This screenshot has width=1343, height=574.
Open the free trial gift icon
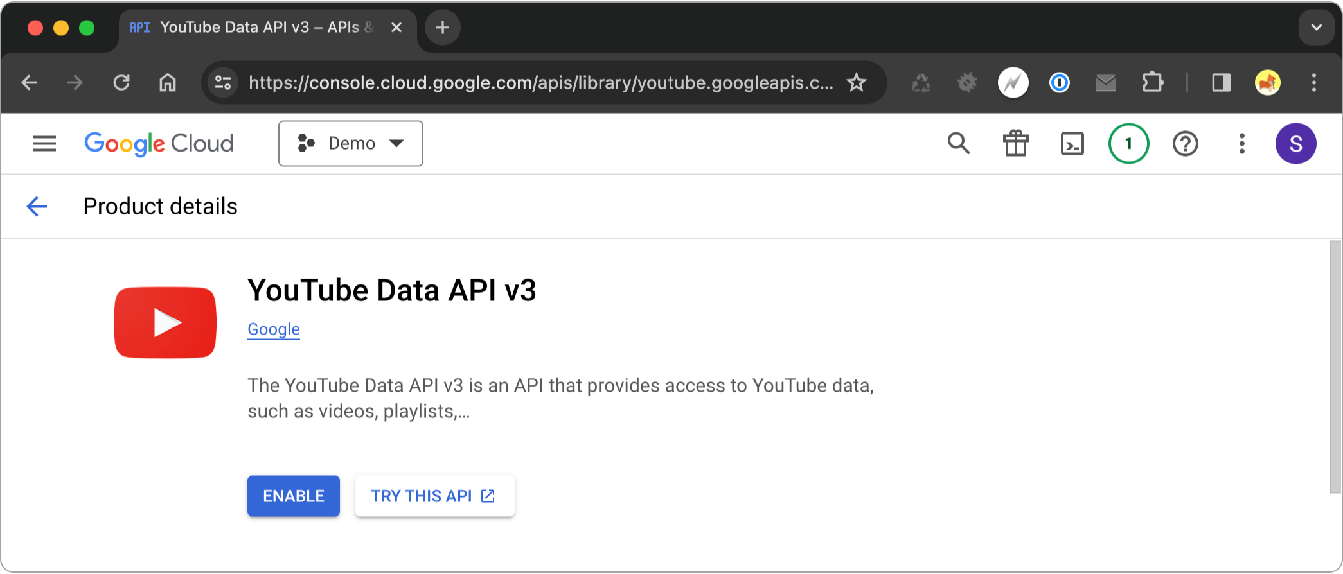click(1016, 143)
